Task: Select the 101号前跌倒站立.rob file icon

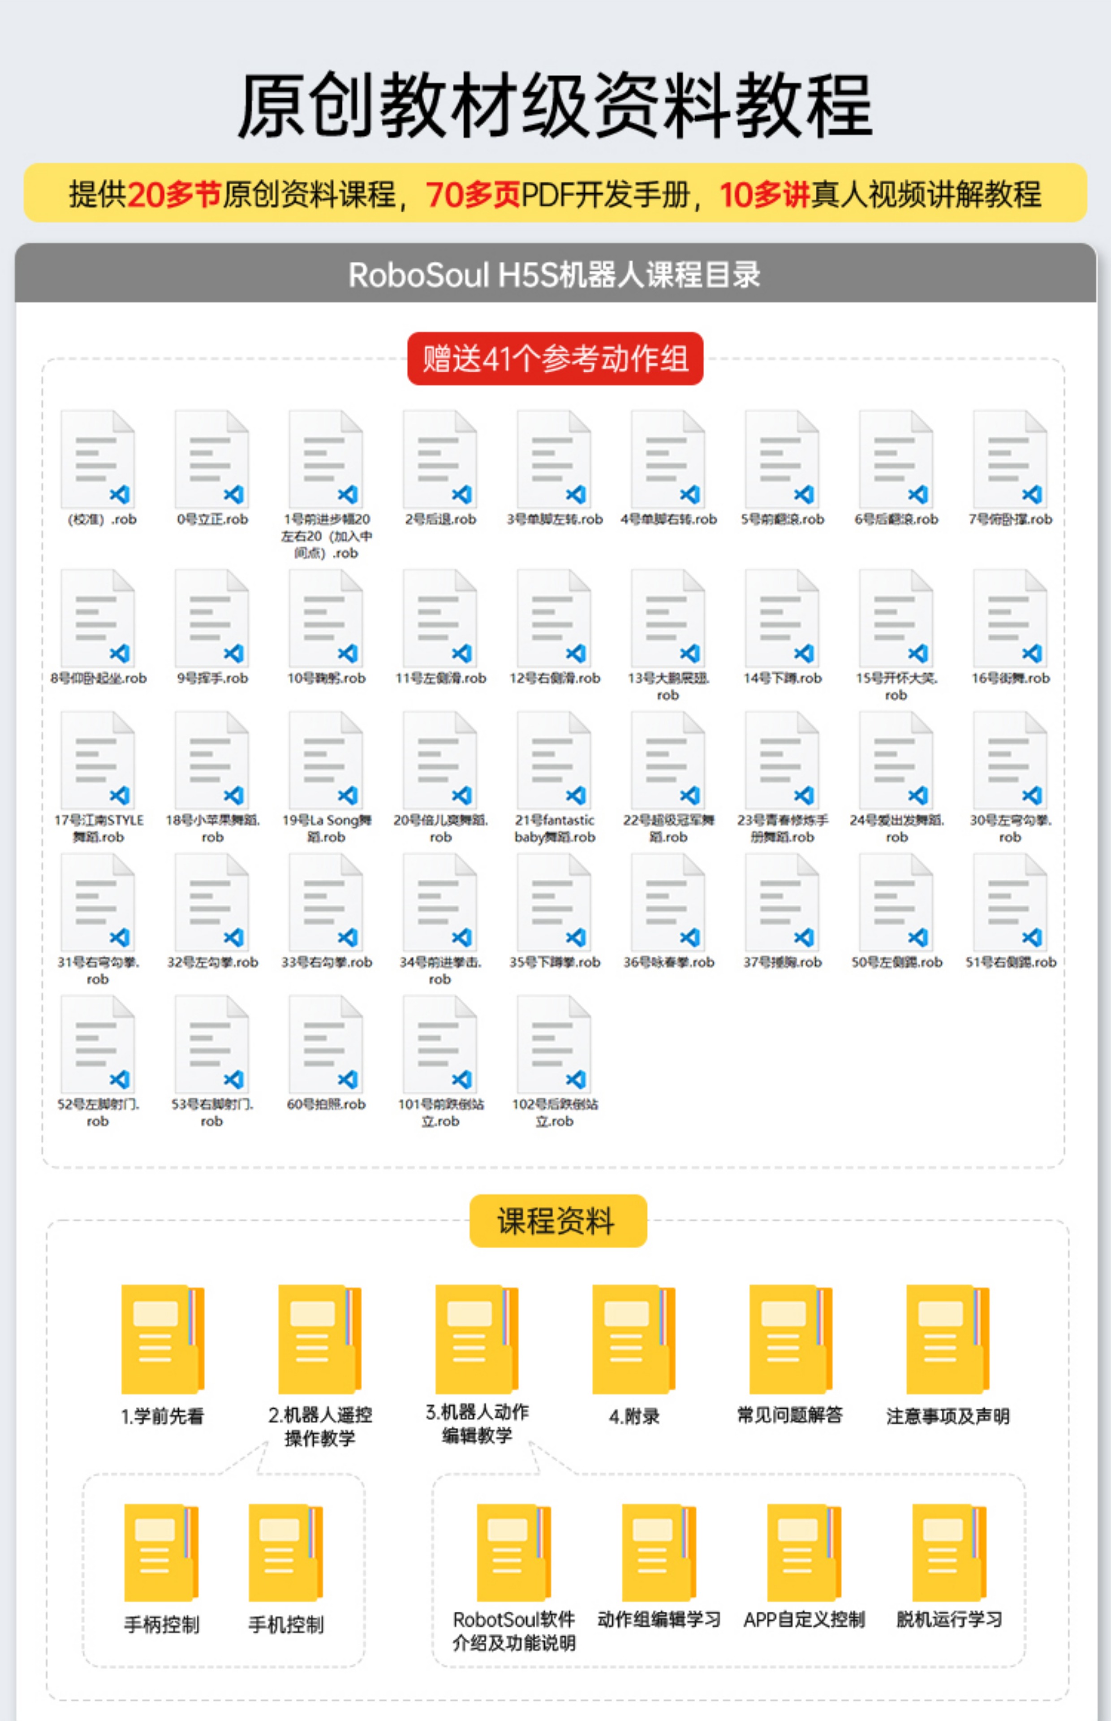Action: click(439, 1045)
